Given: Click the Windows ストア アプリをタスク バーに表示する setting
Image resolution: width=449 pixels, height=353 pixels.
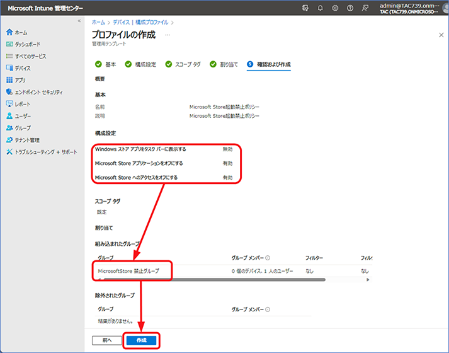Looking at the screenshot, I should click(x=140, y=149).
